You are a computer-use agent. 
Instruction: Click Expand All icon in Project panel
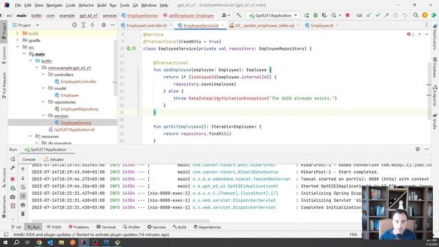(84, 25)
